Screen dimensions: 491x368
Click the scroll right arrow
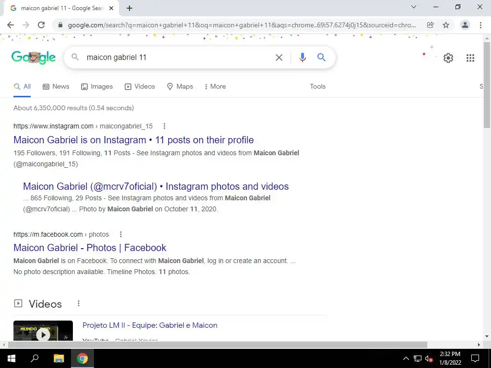(479, 345)
